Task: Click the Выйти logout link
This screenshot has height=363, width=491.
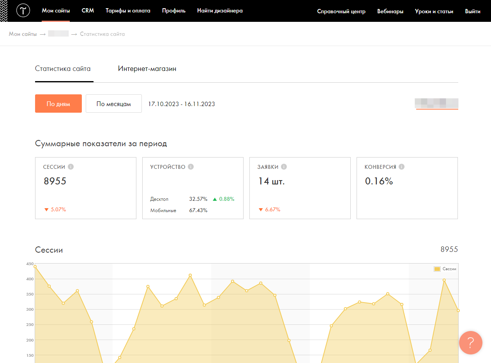Action: pos(472,11)
